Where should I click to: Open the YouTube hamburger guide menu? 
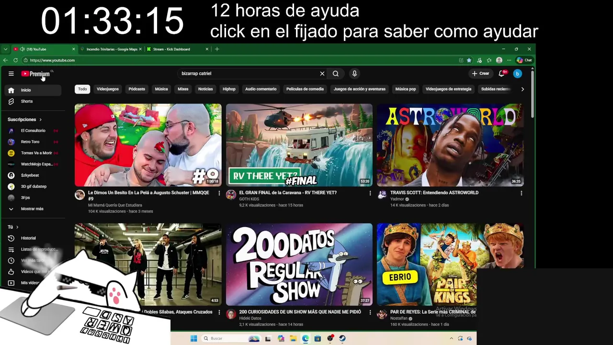point(11,74)
